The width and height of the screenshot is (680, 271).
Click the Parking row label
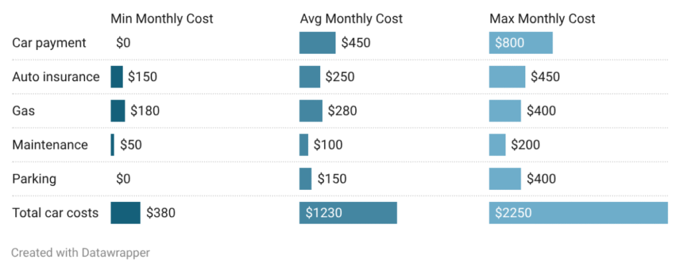tap(34, 179)
